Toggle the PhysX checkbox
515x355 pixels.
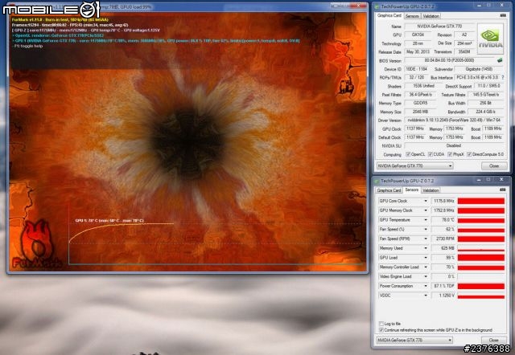[x=450, y=154]
